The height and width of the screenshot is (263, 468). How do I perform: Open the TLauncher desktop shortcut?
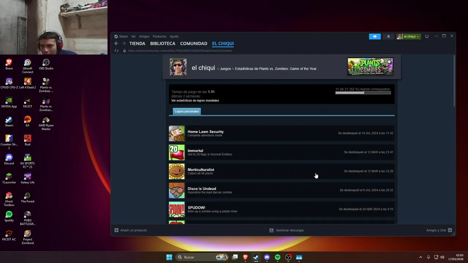(x=9, y=178)
